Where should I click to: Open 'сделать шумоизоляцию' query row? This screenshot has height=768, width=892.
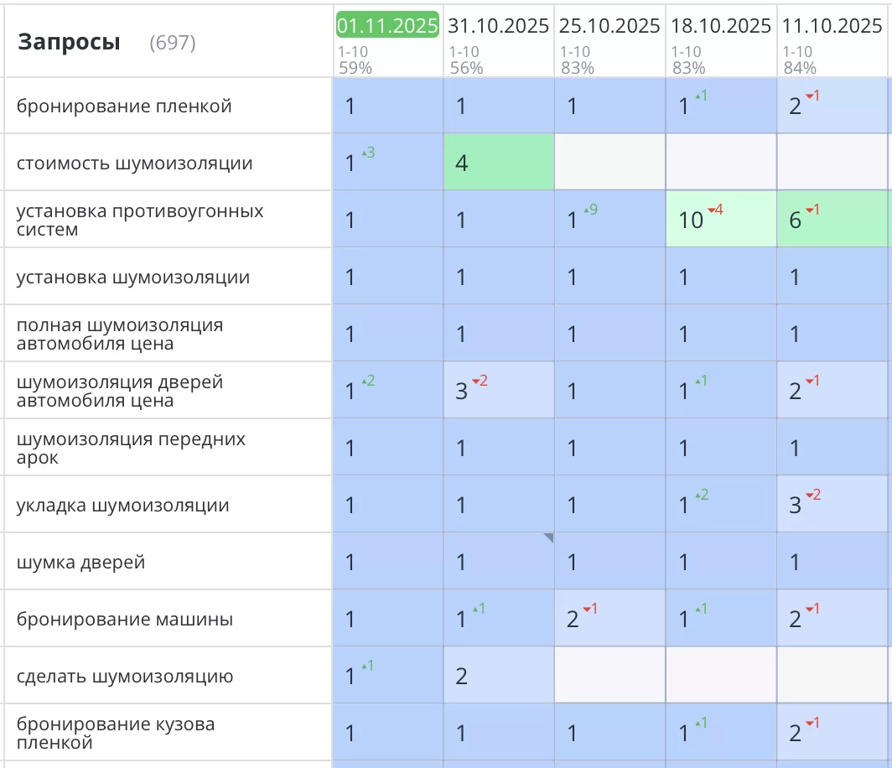click(125, 677)
